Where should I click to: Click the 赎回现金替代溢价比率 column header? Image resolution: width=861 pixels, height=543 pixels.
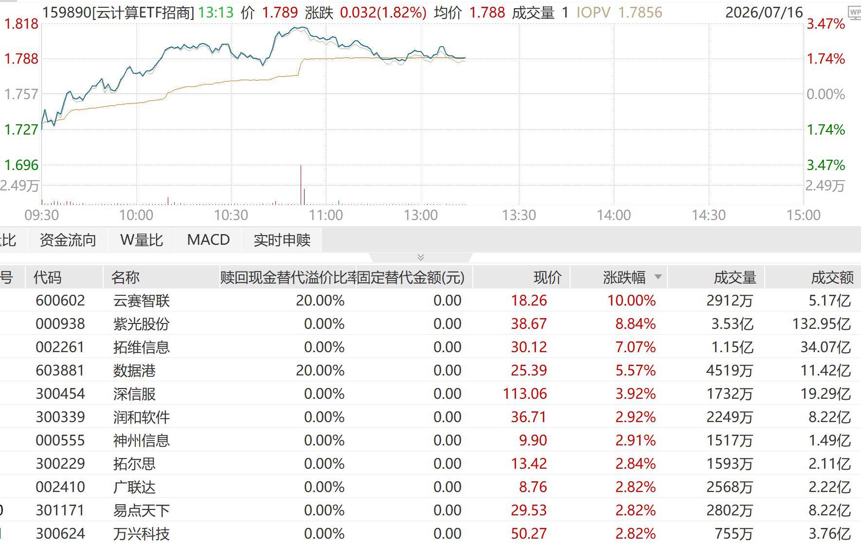(288, 277)
